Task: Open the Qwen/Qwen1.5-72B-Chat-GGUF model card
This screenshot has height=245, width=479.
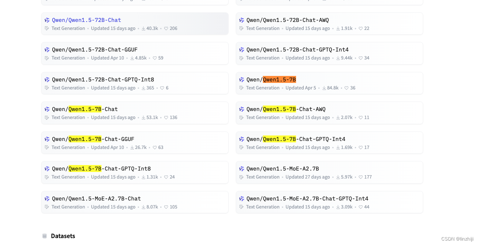Action: pos(135,53)
